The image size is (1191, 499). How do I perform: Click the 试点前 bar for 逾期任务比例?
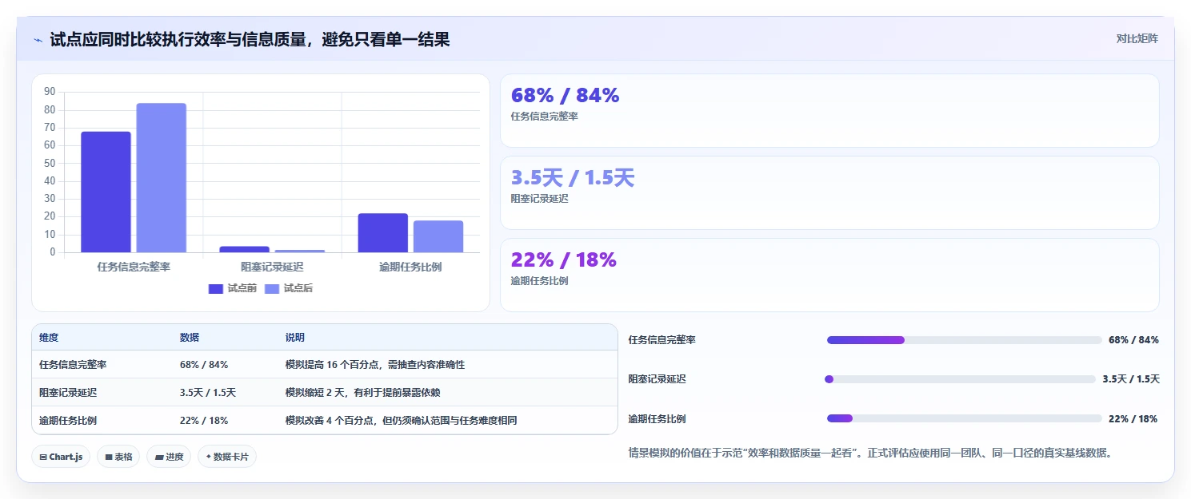(x=382, y=233)
